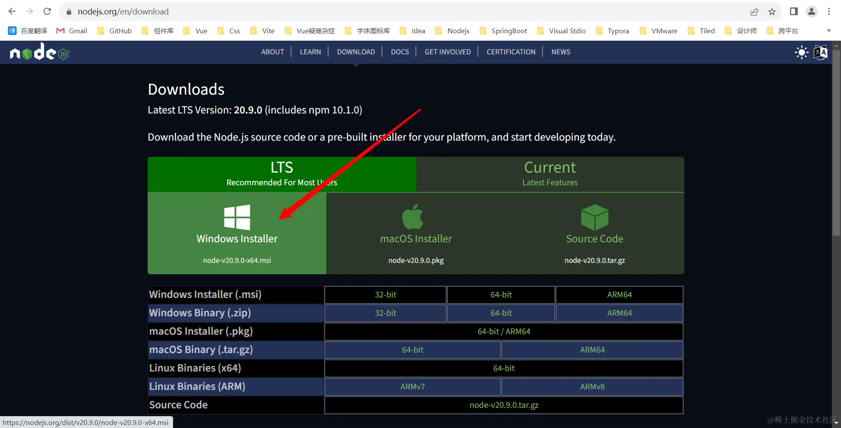Open the browser profile avatar
Viewport: 841px width, 428px height.
click(812, 11)
